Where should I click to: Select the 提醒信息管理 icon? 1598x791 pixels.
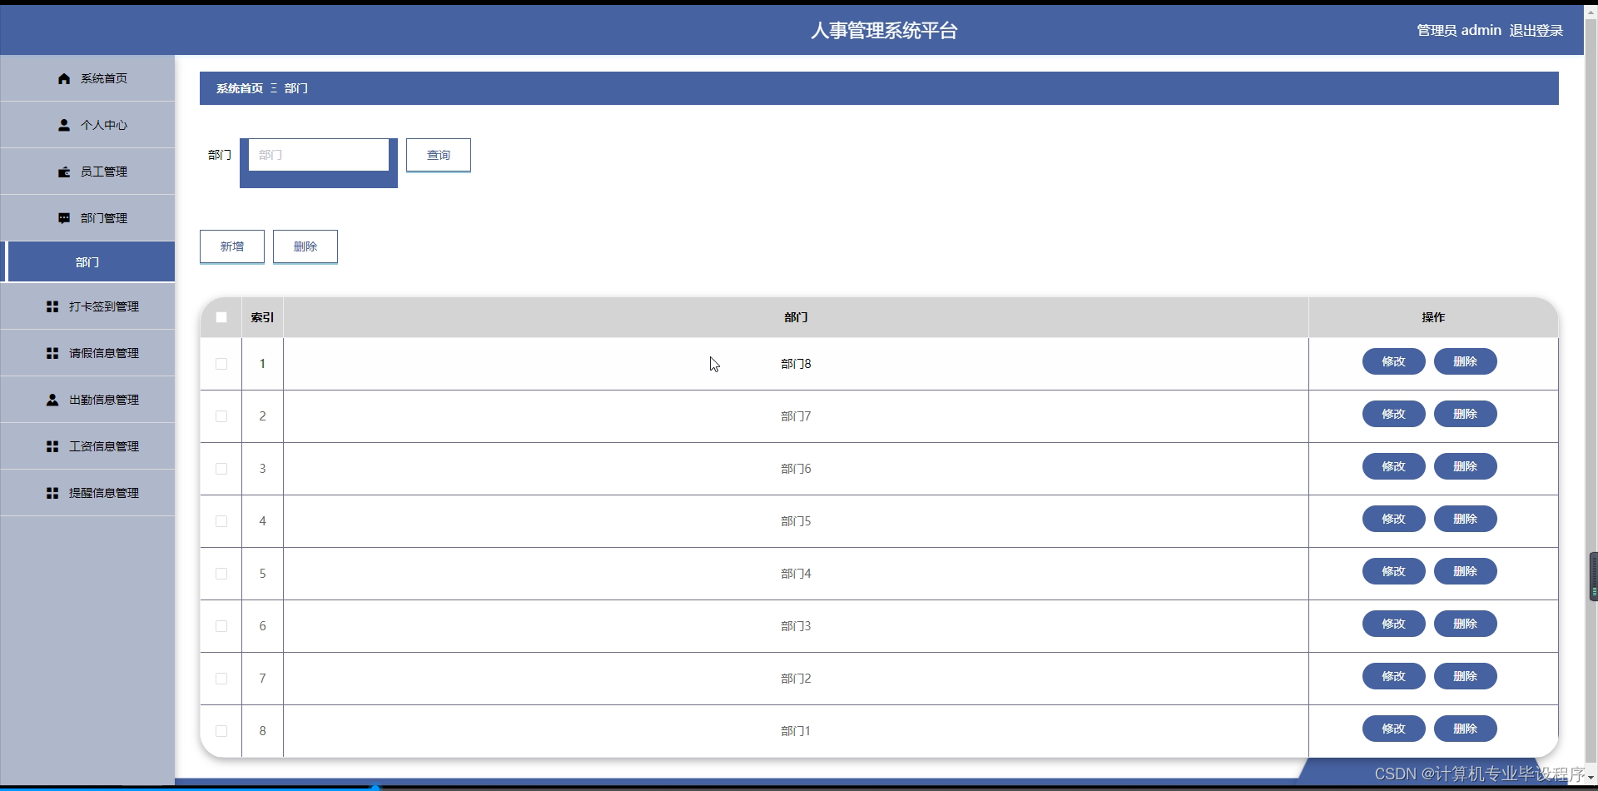[x=51, y=493]
